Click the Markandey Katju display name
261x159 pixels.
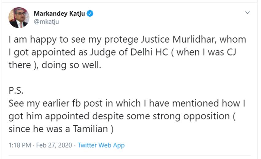point(59,14)
